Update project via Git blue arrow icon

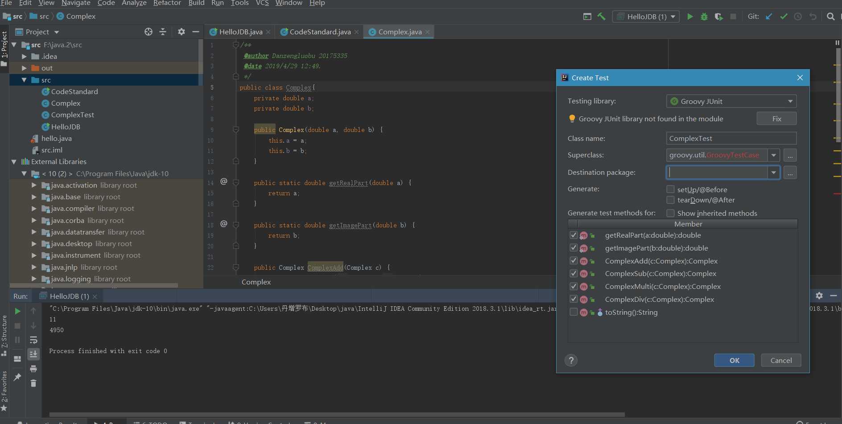(769, 16)
